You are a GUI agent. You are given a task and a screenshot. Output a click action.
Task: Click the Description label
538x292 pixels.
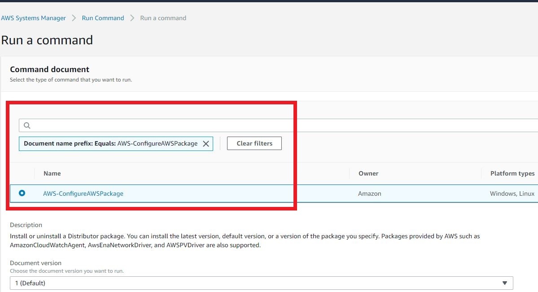26,225
